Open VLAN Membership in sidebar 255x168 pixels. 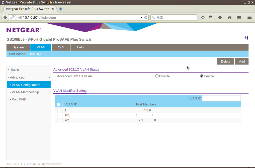25,92
